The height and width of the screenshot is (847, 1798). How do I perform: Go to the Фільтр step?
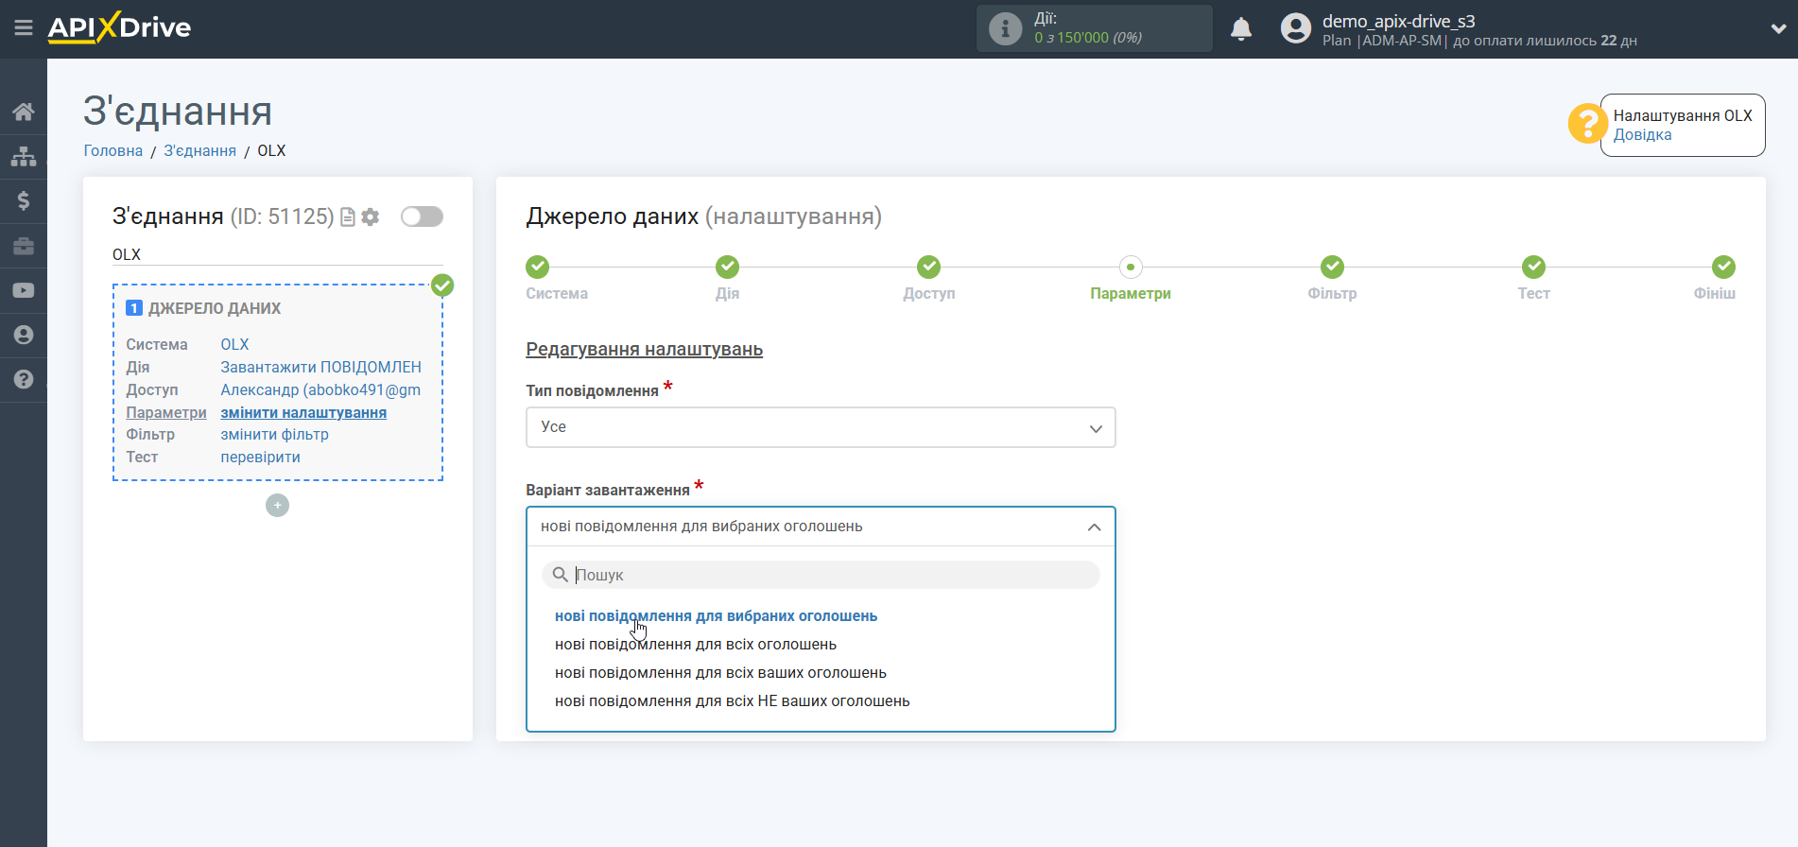1332,268
